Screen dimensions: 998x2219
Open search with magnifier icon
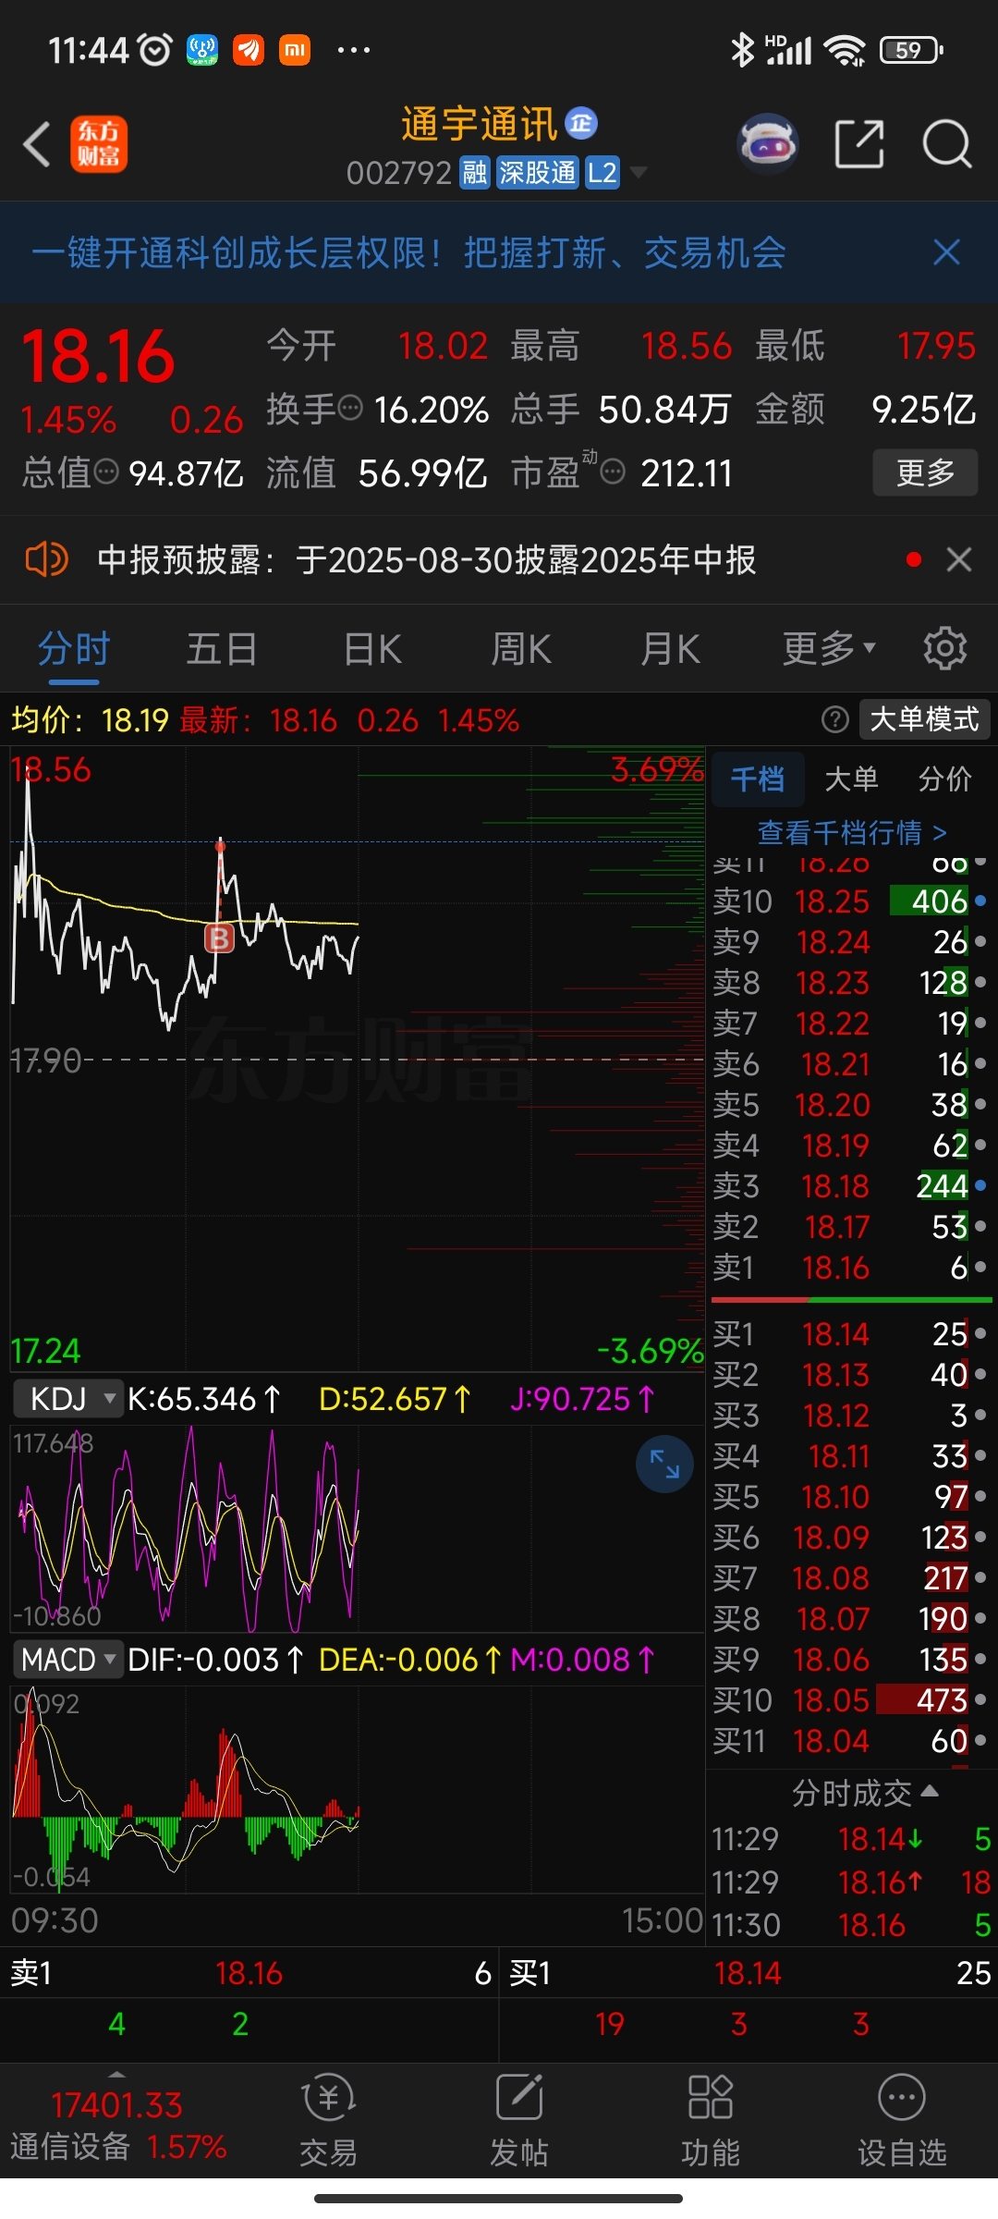pyautogui.click(x=947, y=144)
